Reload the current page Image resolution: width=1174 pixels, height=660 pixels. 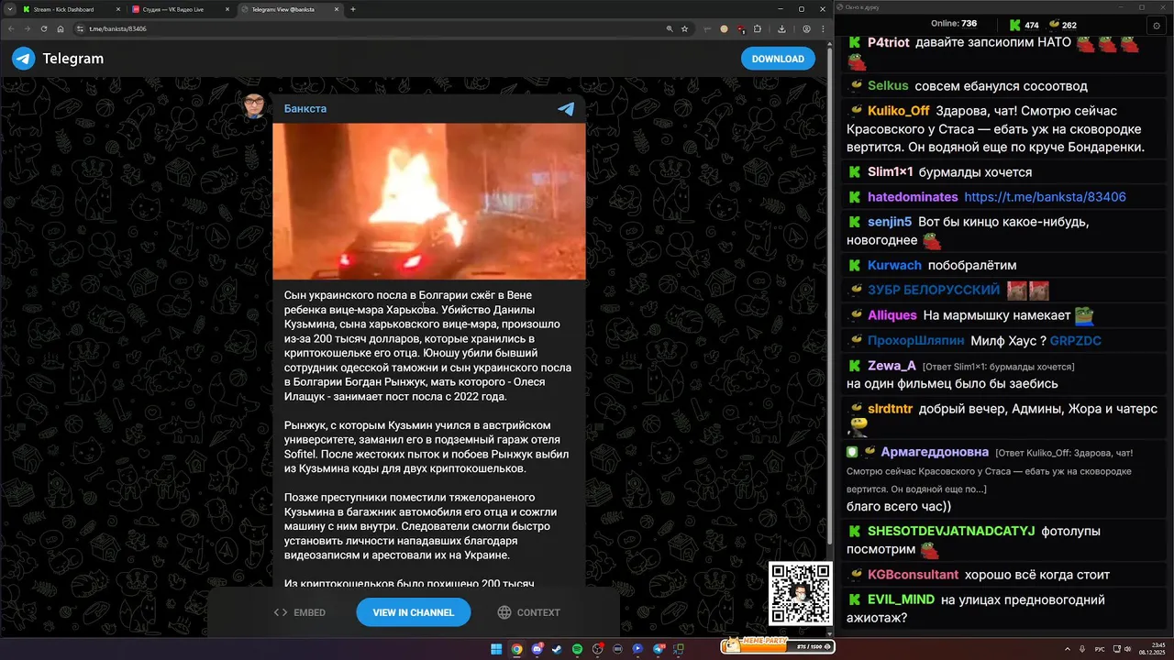44,28
